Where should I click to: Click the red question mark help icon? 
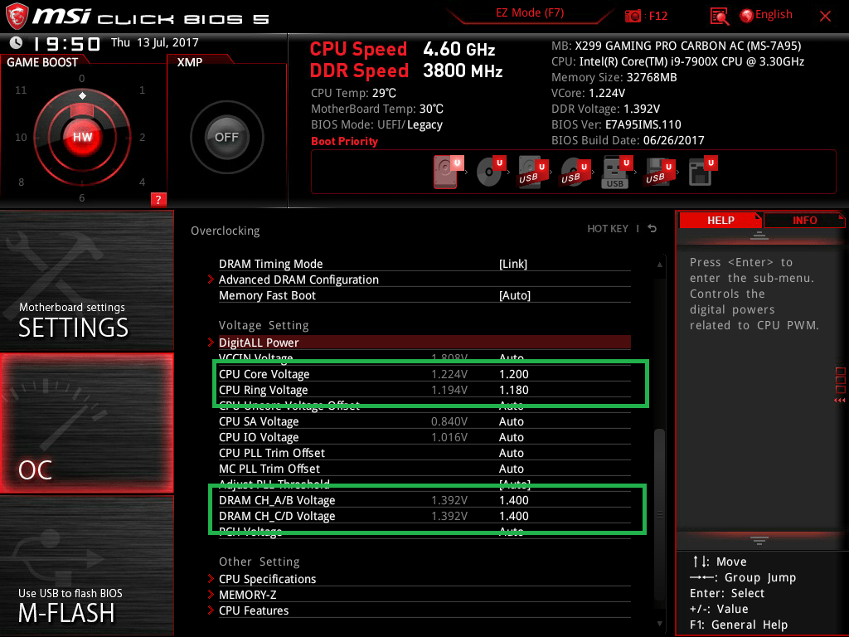click(158, 199)
